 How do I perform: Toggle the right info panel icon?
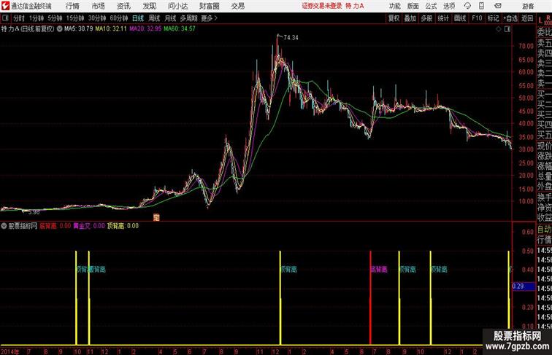point(507,29)
